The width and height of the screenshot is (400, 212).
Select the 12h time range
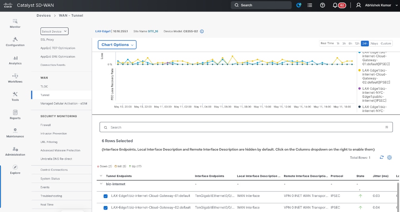357,43
